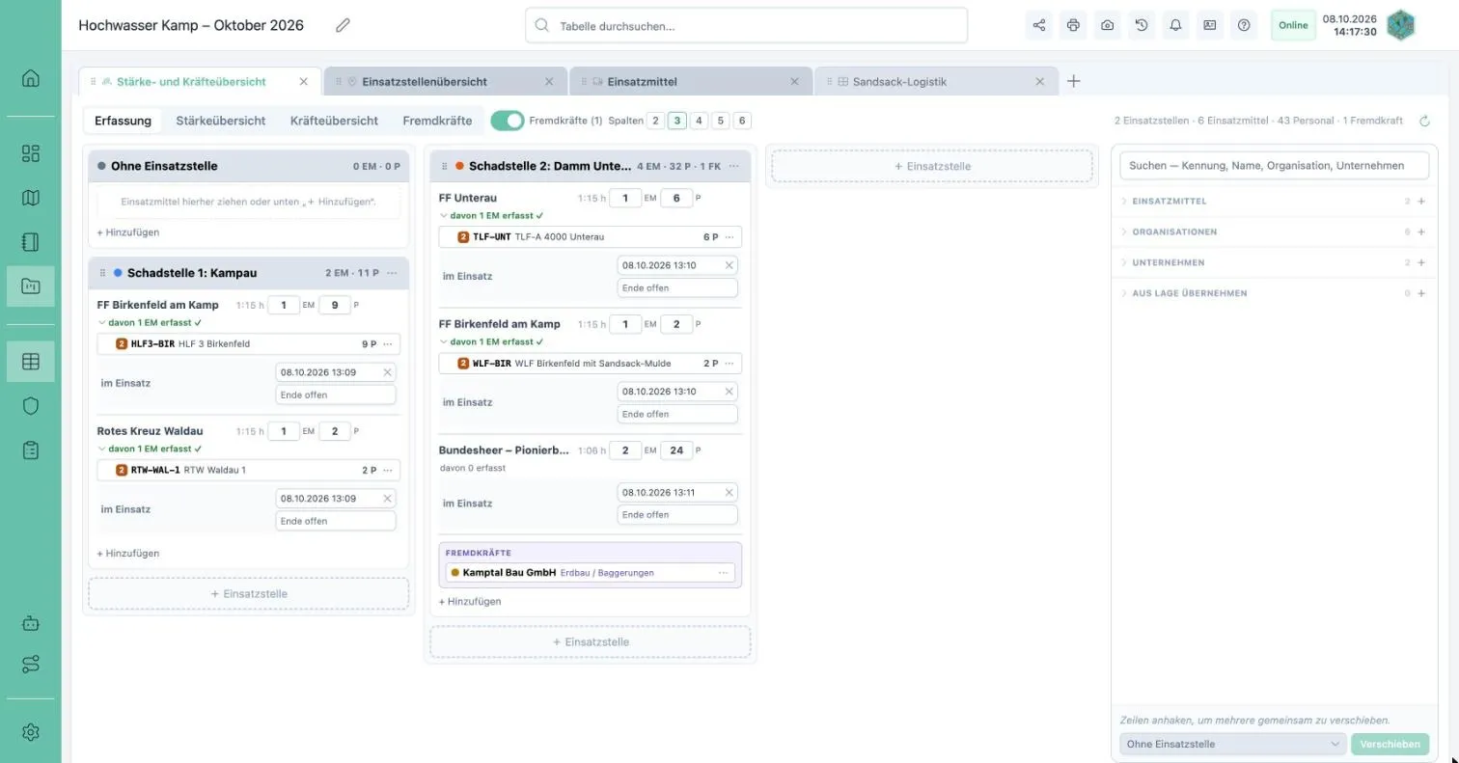Open the robot assistant icon in sidebar
This screenshot has width=1459, height=763.
tap(31, 622)
